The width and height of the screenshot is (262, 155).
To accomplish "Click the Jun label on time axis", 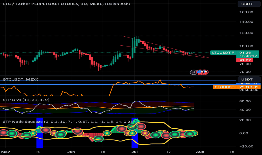I will [71, 152].
